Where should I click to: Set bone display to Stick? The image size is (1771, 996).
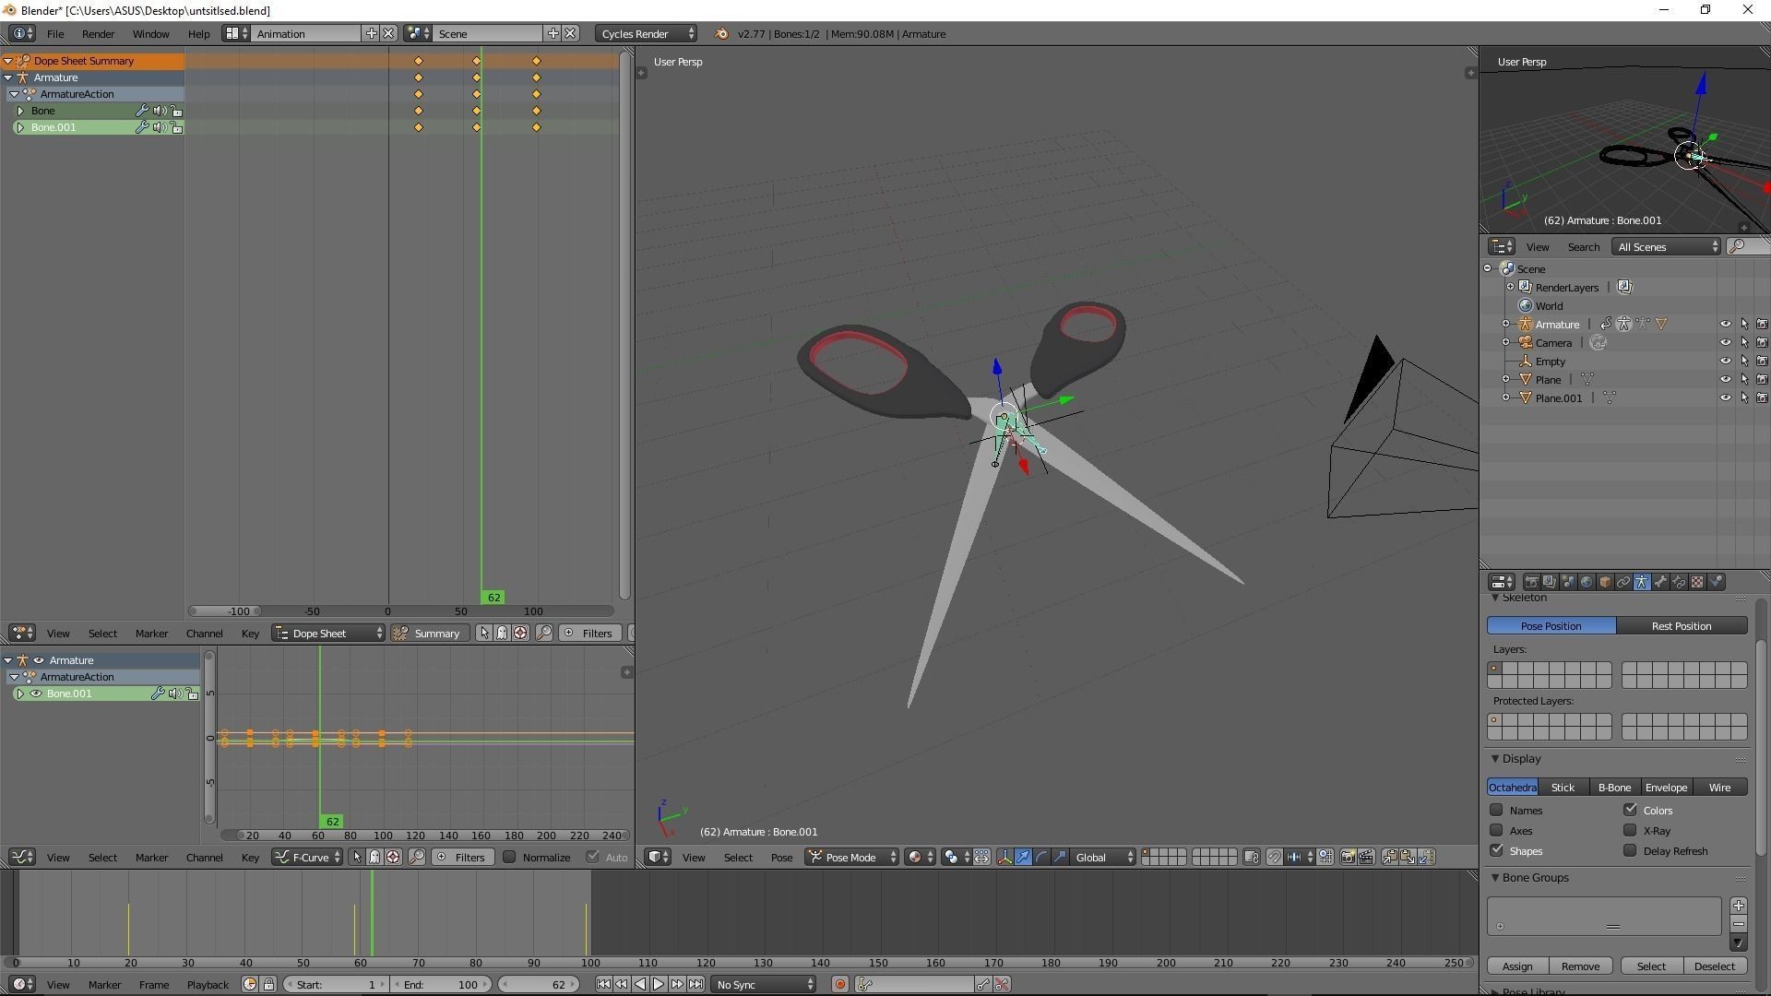coord(1563,787)
